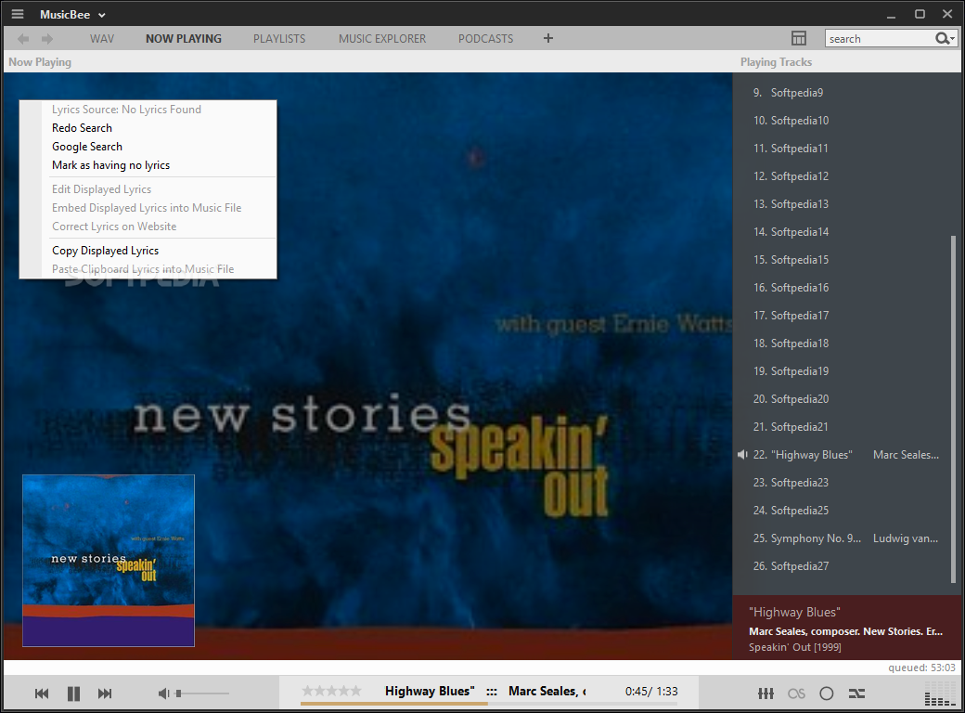Open the equalizer icon

(x=766, y=694)
